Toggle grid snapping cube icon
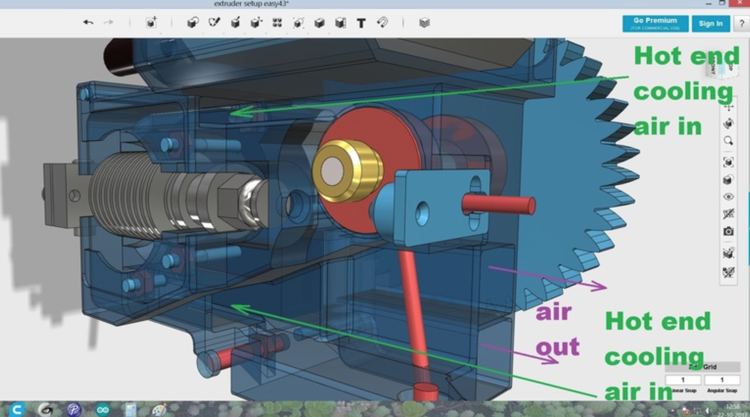This screenshot has width=750, height=417. [x=728, y=253]
